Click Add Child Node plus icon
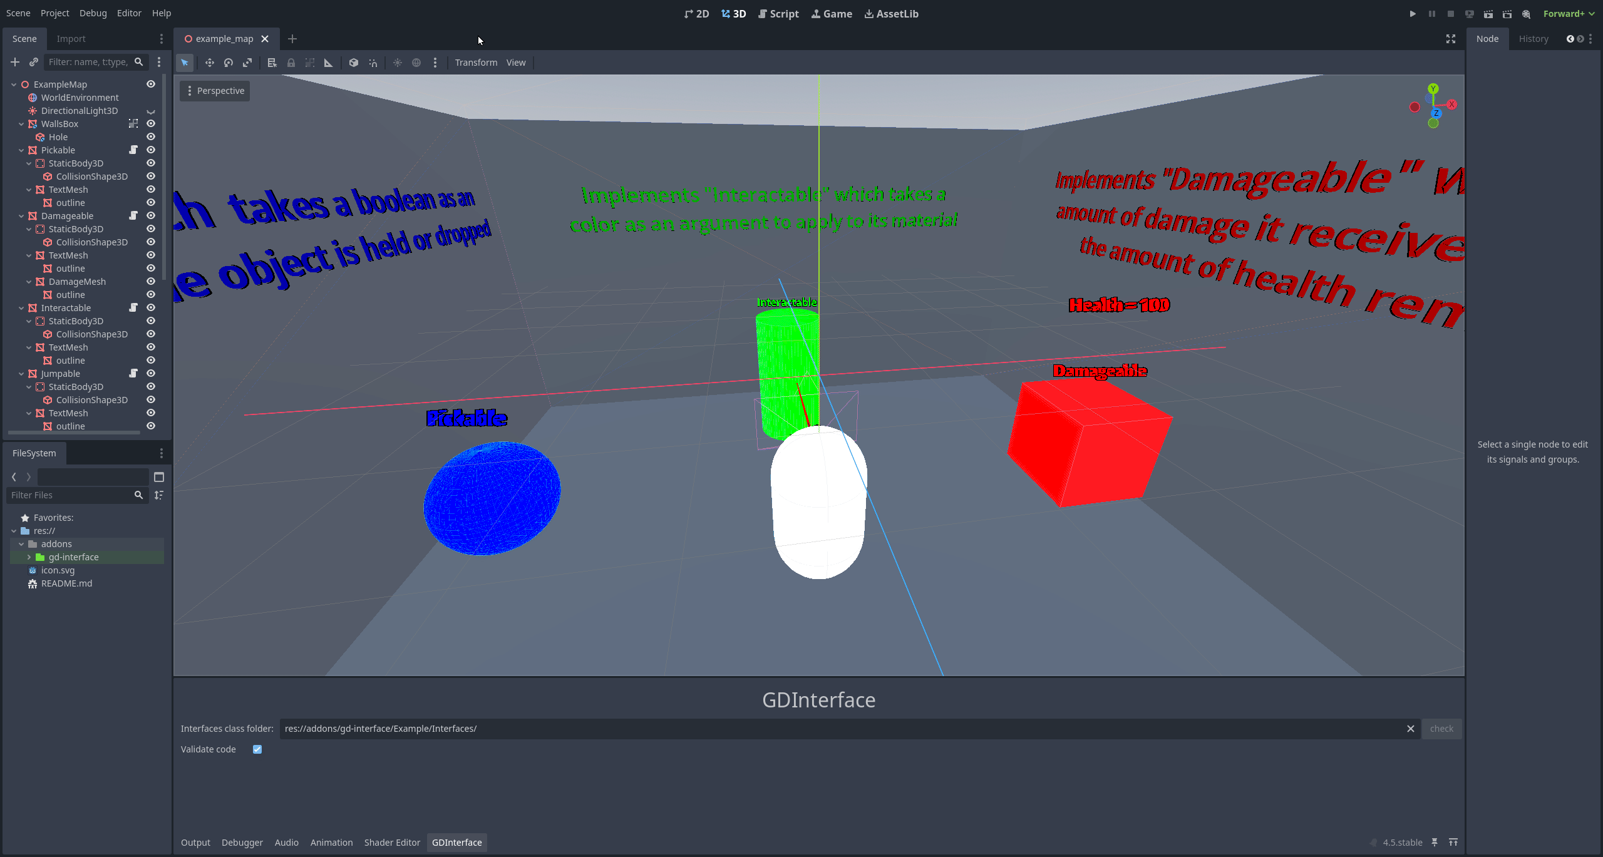Screen dimensions: 1603x857 pyautogui.click(x=15, y=62)
